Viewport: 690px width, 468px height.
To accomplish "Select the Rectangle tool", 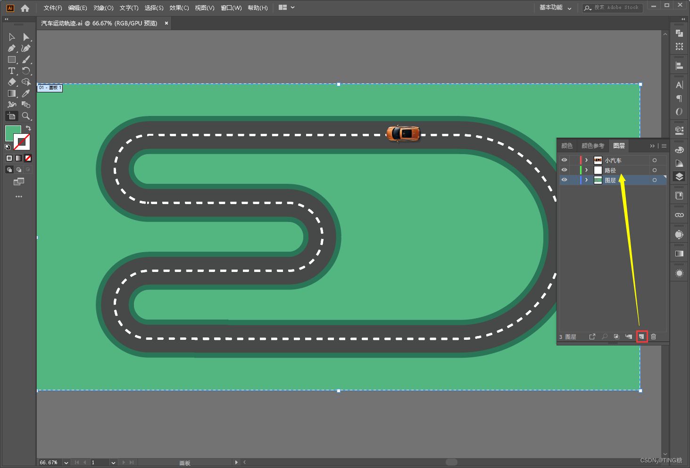I will click(x=12, y=59).
